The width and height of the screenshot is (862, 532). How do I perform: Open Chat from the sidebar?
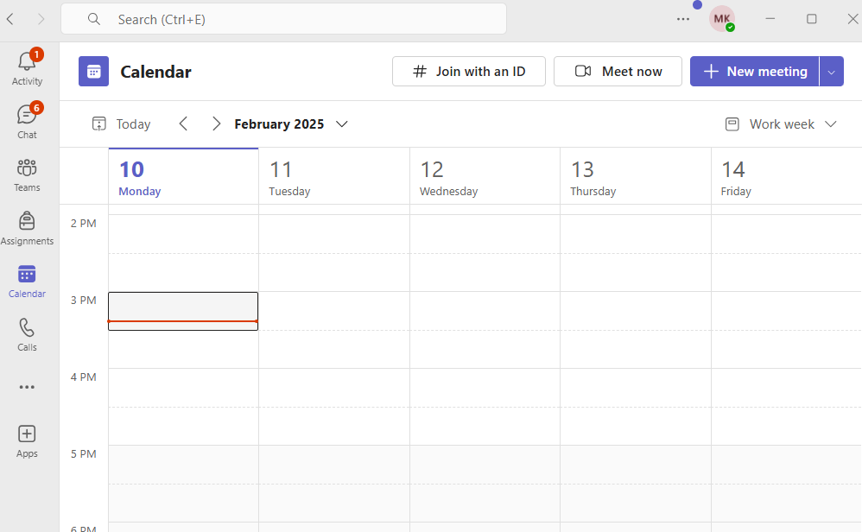(x=27, y=121)
